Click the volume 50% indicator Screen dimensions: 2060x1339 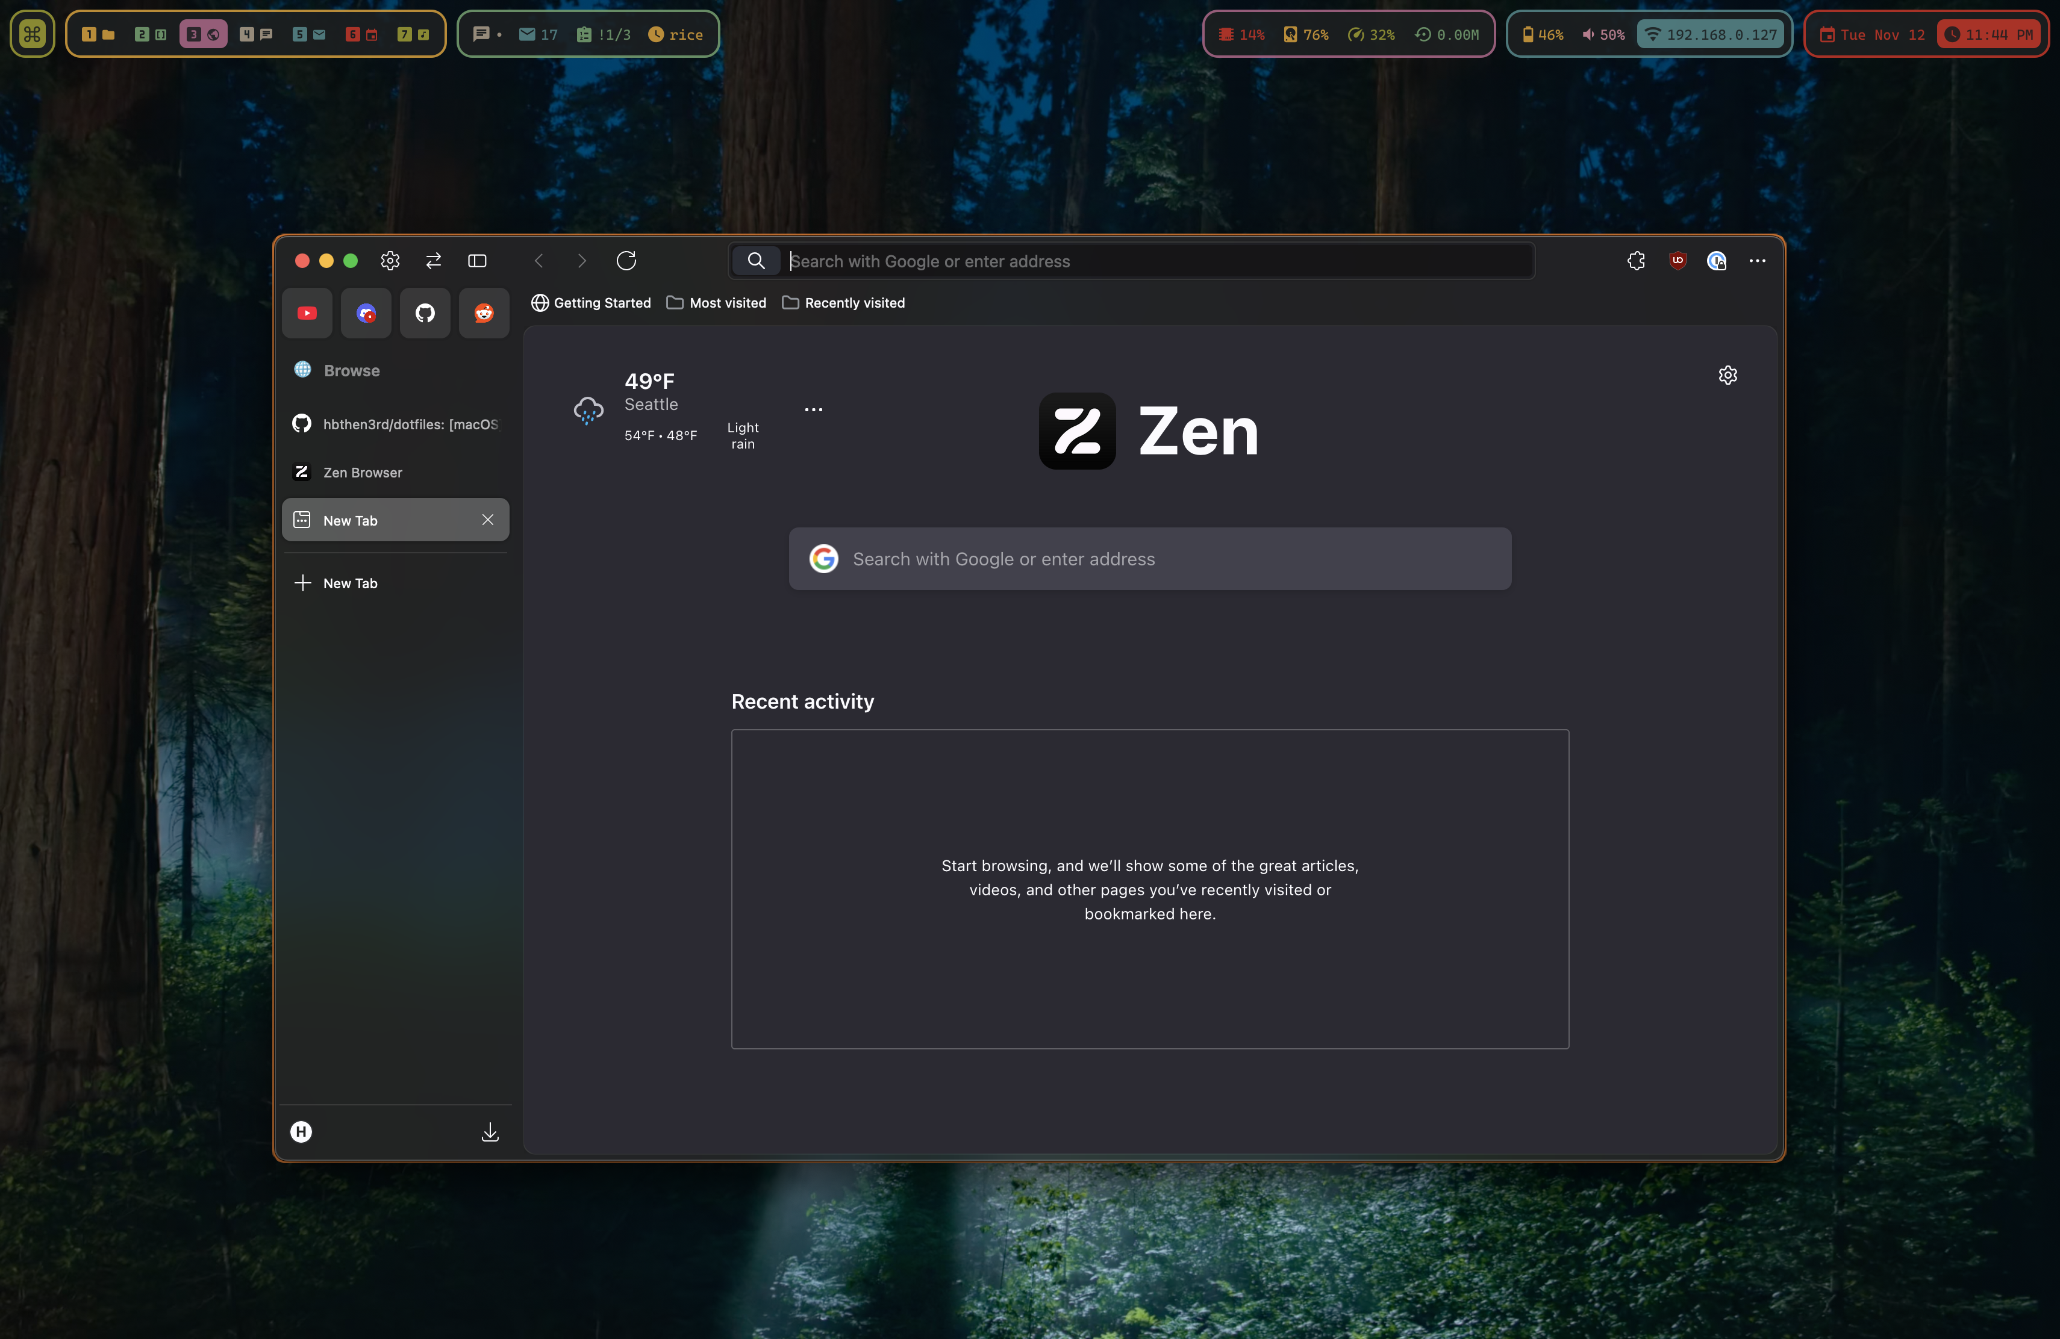(1603, 34)
